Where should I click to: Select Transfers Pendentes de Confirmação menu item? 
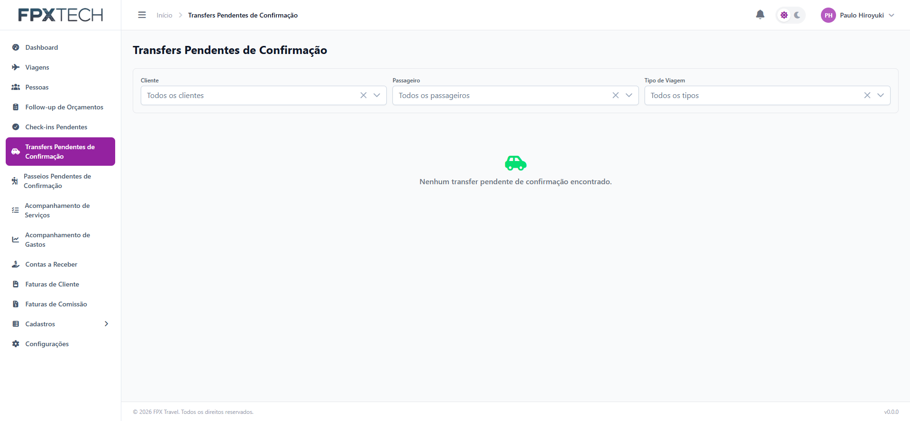coord(60,152)
